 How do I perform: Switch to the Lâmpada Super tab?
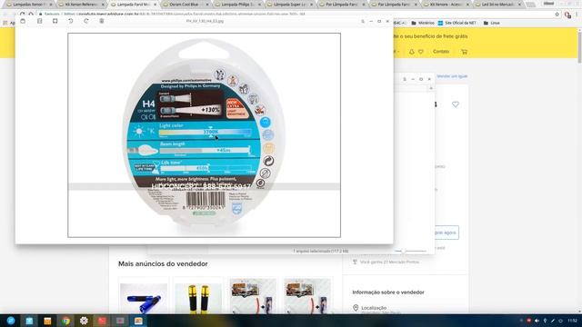(288, 4)
